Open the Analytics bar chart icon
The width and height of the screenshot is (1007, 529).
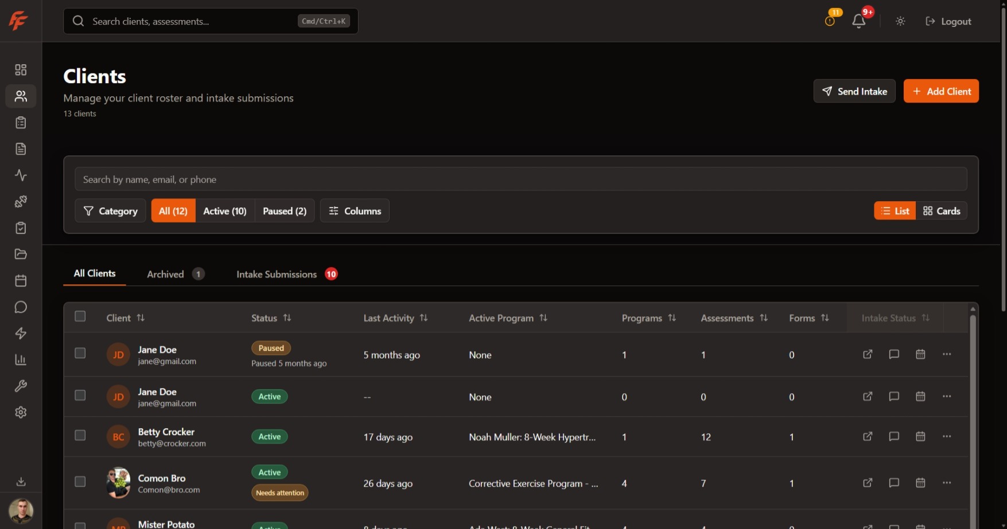(x=21, y=359)
